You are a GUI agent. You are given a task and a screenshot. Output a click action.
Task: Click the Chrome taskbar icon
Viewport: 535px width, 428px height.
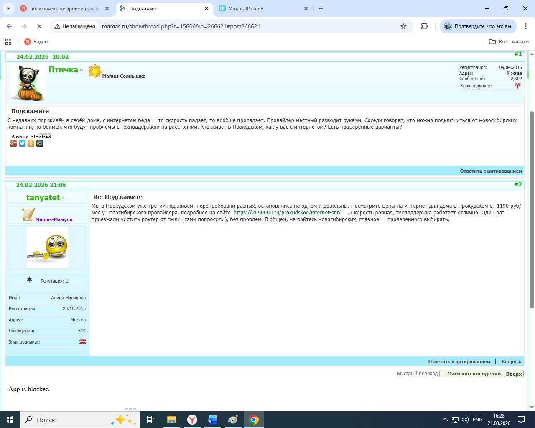coord(254,420)
